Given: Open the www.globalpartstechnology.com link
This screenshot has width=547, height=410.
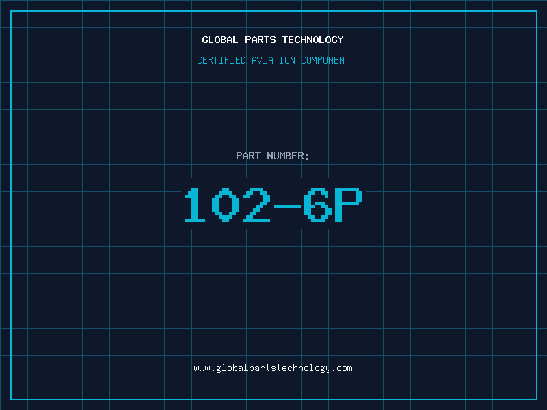Looking at the screenshot, I should tap(273, 368).
